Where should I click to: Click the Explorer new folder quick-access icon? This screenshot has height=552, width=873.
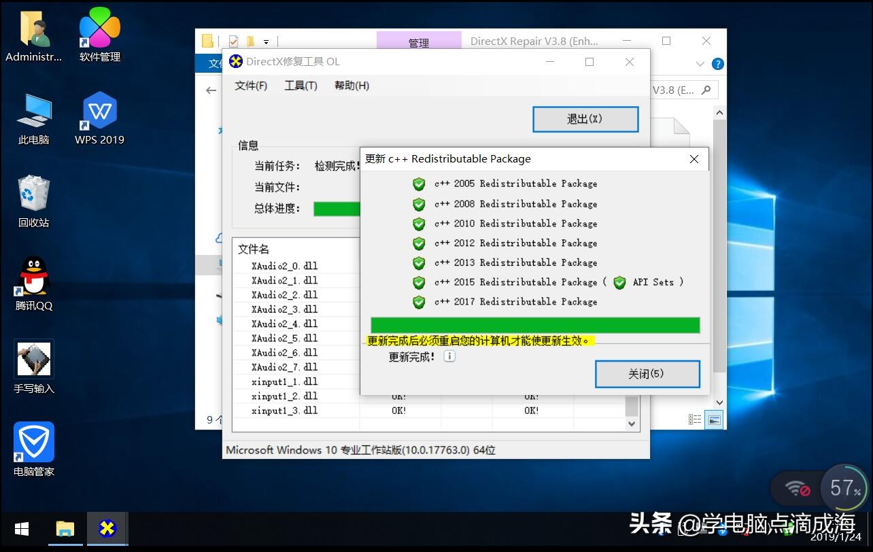[250, 41]
